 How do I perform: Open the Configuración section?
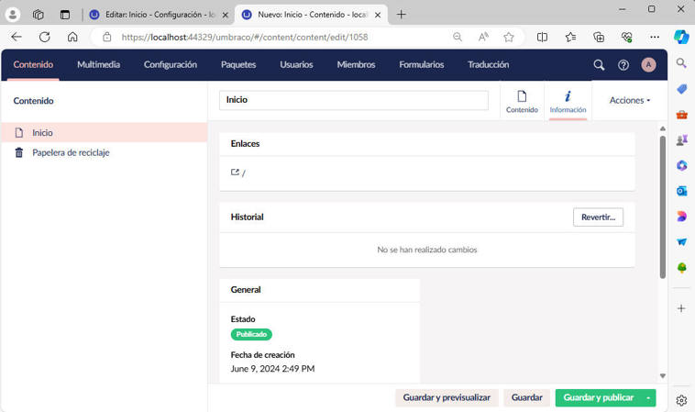pos(171,65)
